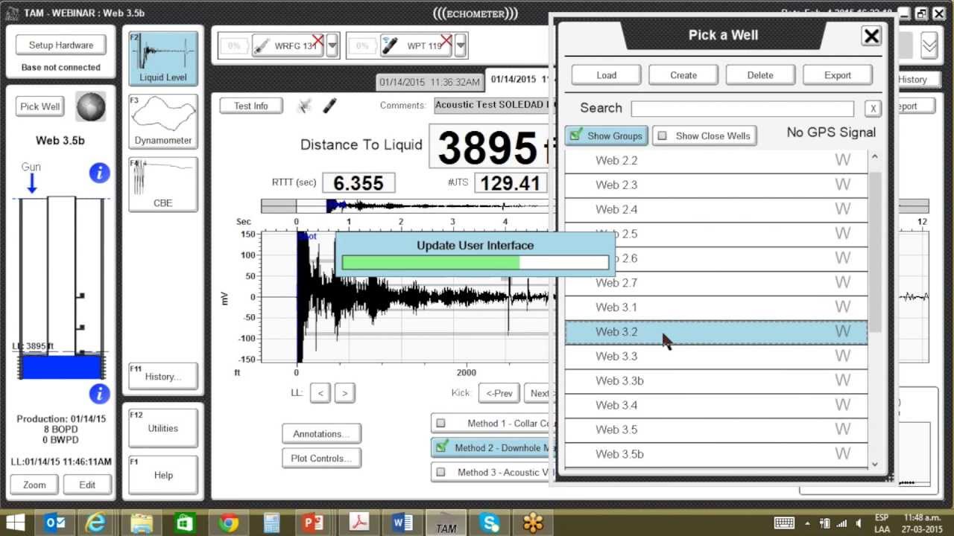
Task: Click Setup Hardware button
Action: (61, 45)
